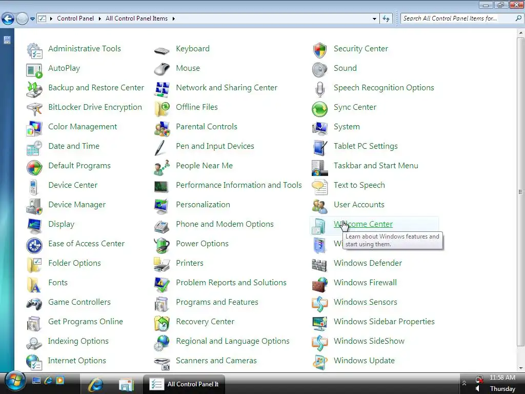Viewport: 525px width, 394px height.
Task: Click the Display link
Action: pos(62,224)
